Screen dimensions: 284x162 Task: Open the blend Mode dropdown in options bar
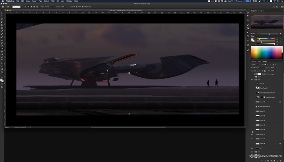click(50, 7)
